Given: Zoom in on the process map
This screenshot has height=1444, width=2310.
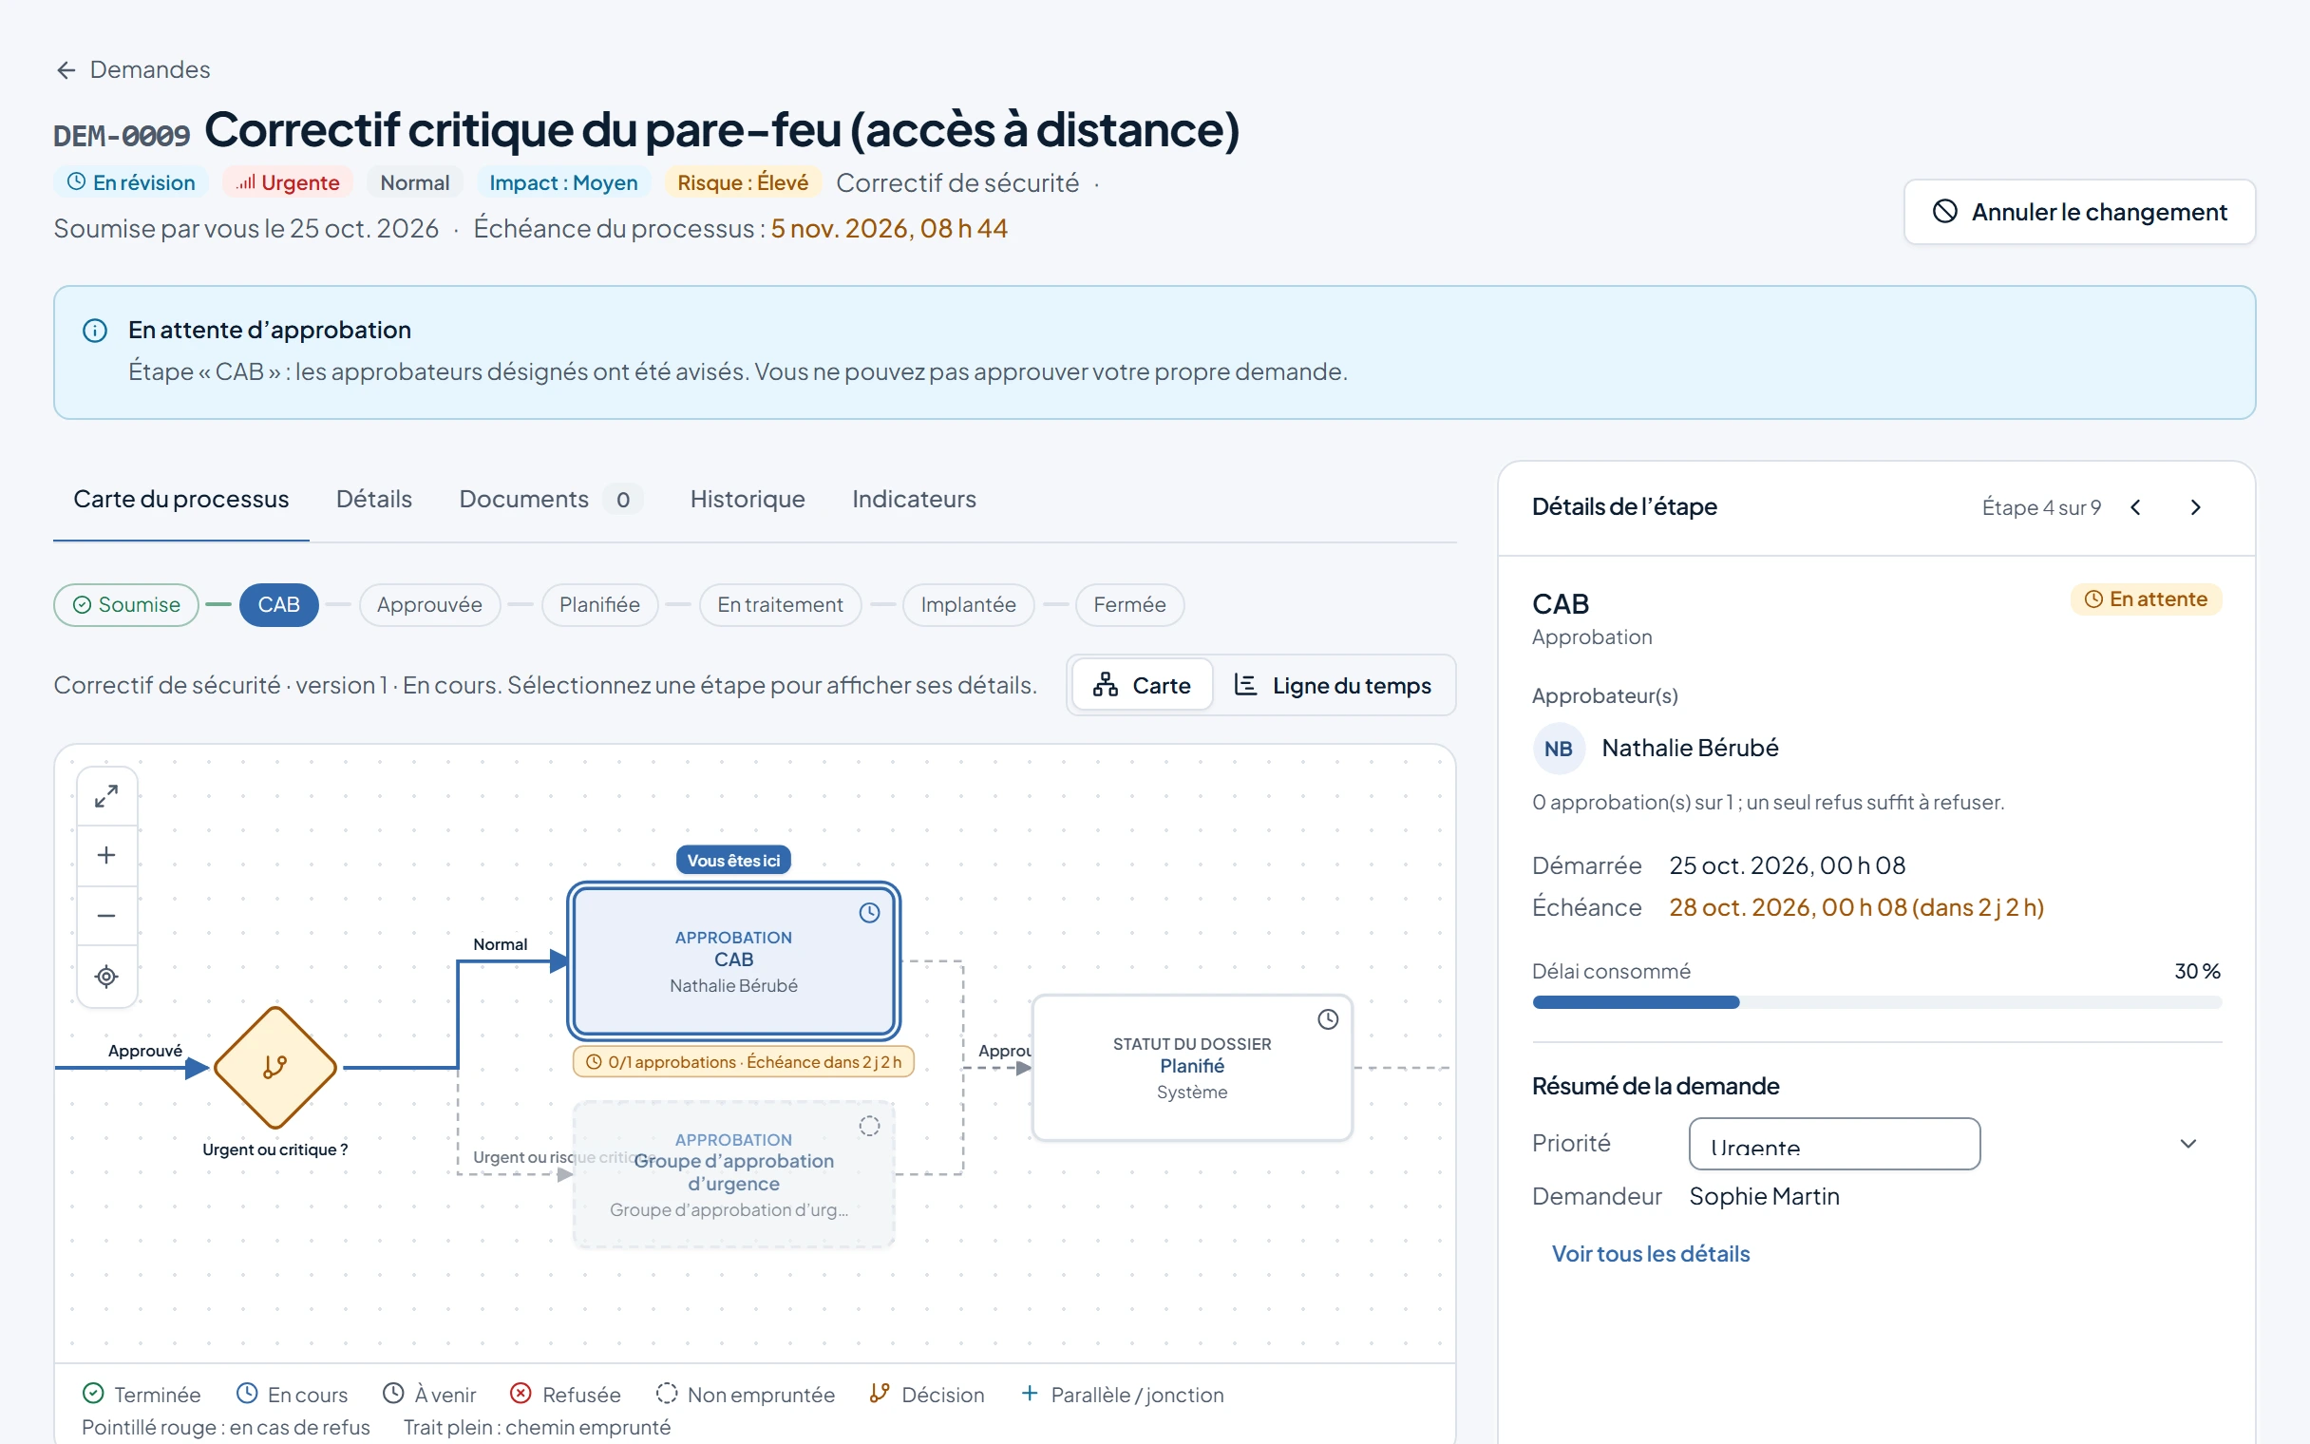Looking at the screenshot, I should tap(107, 856).
